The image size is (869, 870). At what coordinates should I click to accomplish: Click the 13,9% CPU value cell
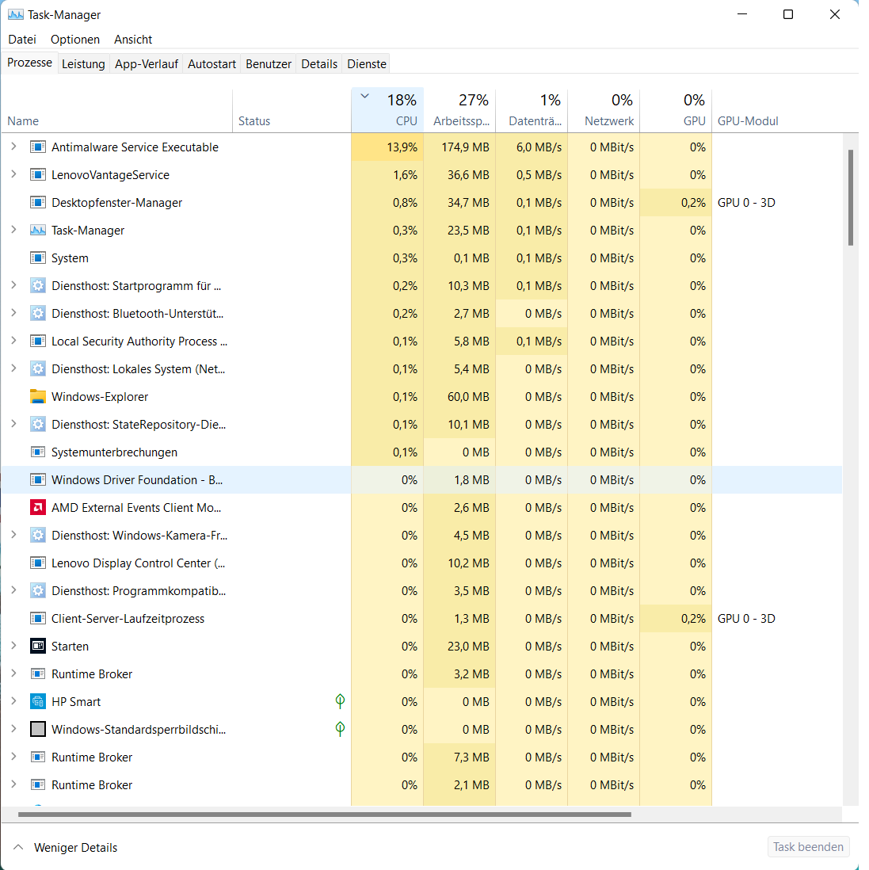[x=387, y=147]
